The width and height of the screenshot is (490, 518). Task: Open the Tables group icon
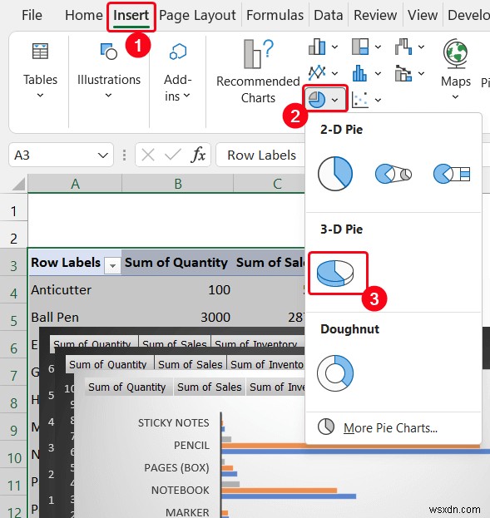point(40,52)
